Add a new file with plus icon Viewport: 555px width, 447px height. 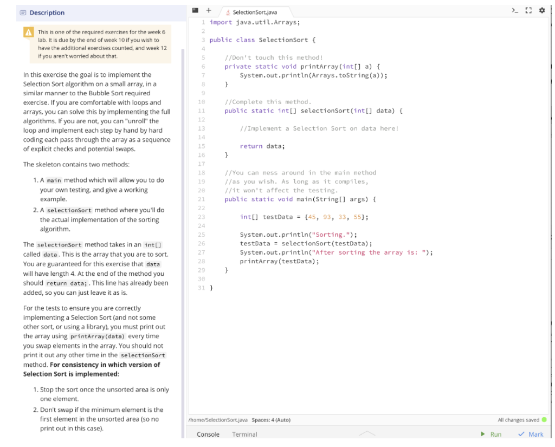[x=209, y=10]
